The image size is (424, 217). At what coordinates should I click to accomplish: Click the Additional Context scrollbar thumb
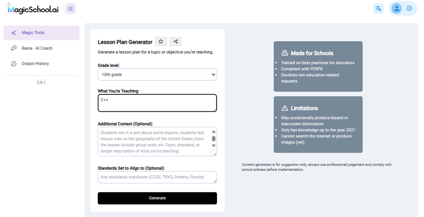tap(214, 139)
